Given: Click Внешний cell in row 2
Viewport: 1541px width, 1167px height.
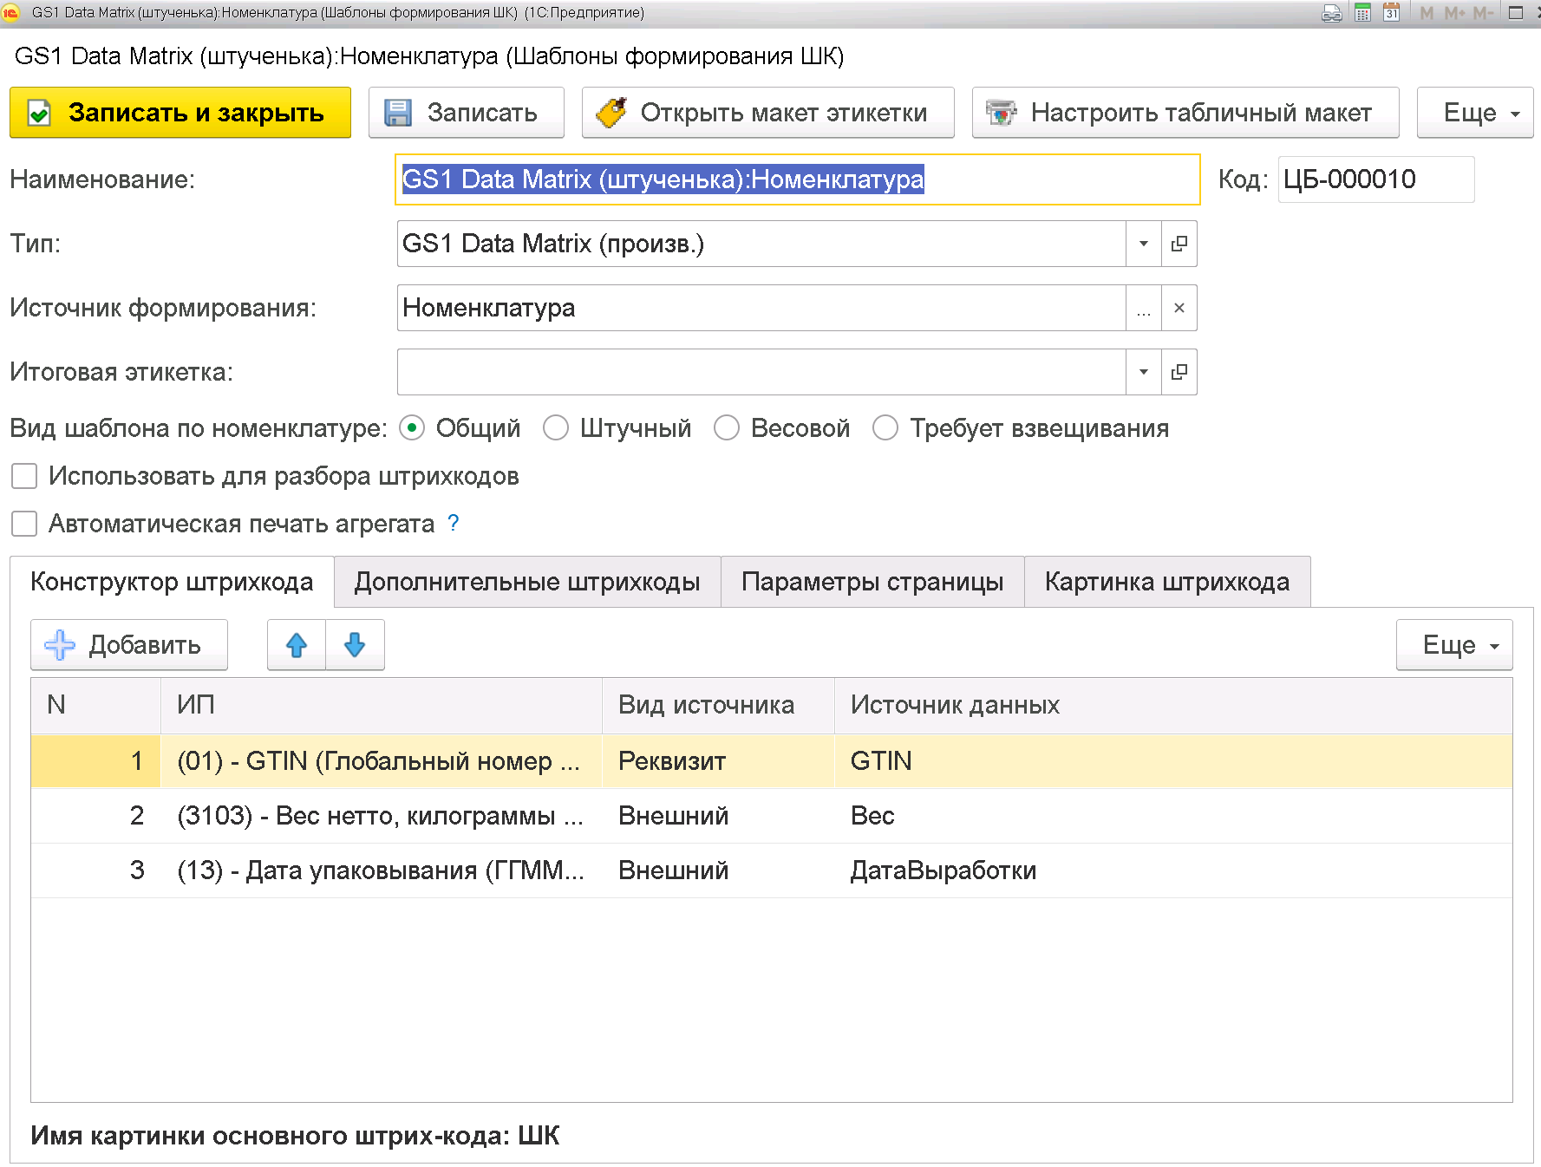Looking at the screenshot, I should pyautogui.click(x=718, y=816).
